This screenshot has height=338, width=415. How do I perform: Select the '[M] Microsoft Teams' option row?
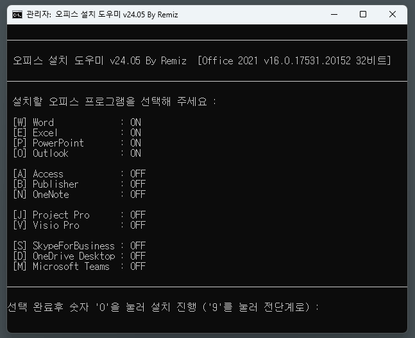coord(80,267)
